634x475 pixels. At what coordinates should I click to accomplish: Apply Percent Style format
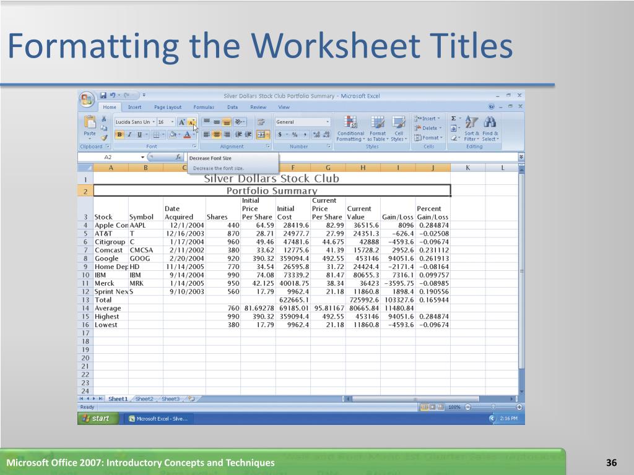(295, 134)
